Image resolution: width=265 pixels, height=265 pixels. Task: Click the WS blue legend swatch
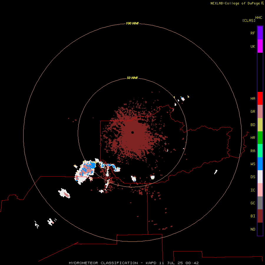pos(260,164)
